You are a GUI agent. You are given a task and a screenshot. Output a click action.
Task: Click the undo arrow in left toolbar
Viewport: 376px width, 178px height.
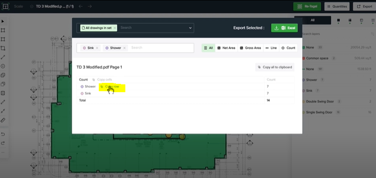3,134
